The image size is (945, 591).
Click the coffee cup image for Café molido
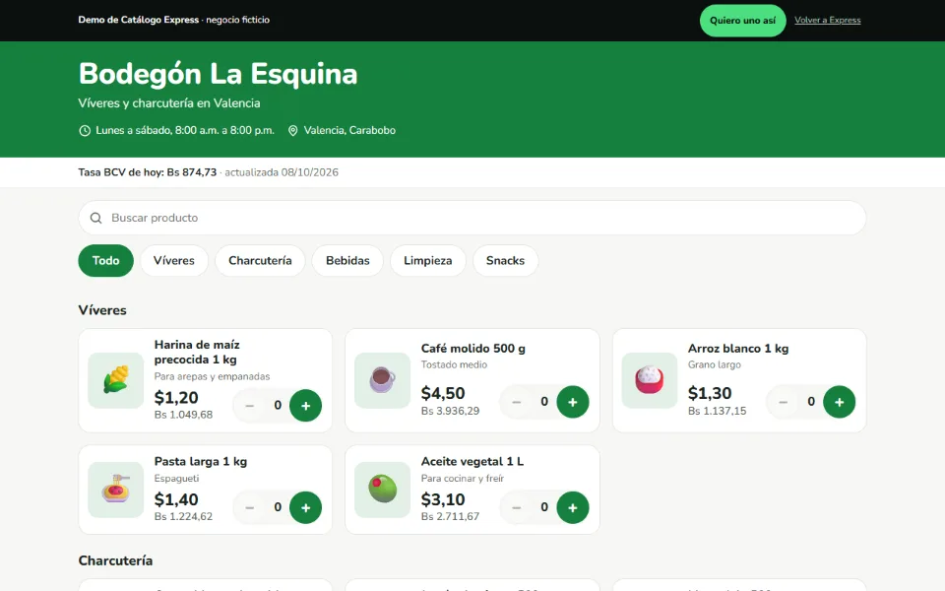click(x=382, y=380)
